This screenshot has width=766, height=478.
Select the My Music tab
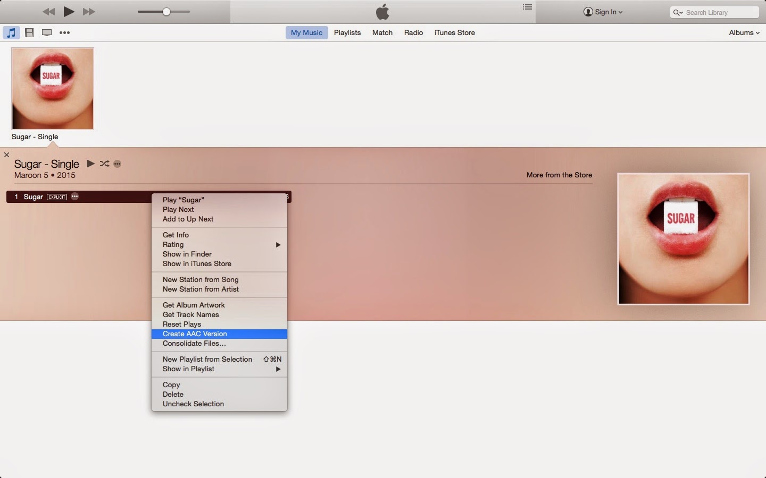tap(307, 32)
